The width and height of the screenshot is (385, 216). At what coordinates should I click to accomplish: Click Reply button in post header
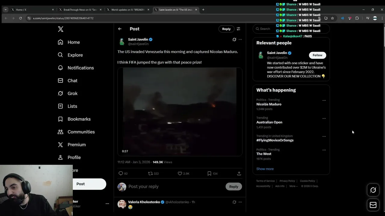226,29
